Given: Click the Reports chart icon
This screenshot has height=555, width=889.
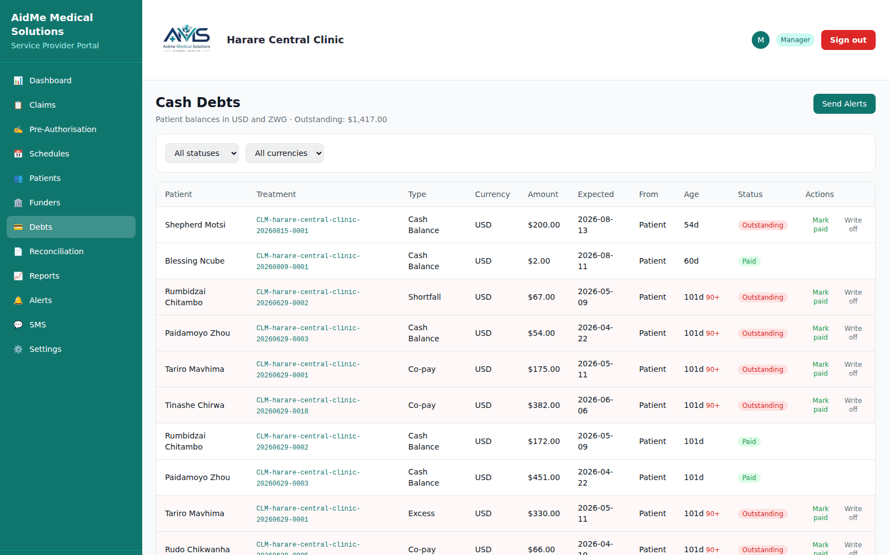Looking at the screenshot, I should [x=18, y=276].
